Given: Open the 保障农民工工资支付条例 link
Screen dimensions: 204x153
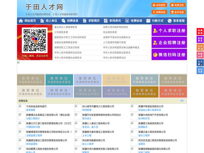Looking at the screenshot, I should coord(67,48).
